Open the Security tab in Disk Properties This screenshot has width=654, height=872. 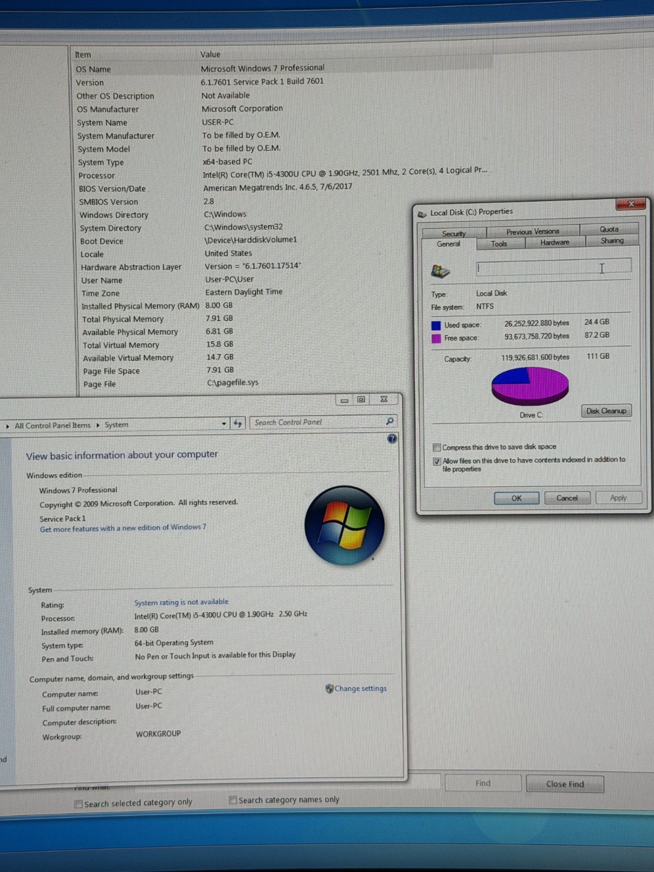454,233
